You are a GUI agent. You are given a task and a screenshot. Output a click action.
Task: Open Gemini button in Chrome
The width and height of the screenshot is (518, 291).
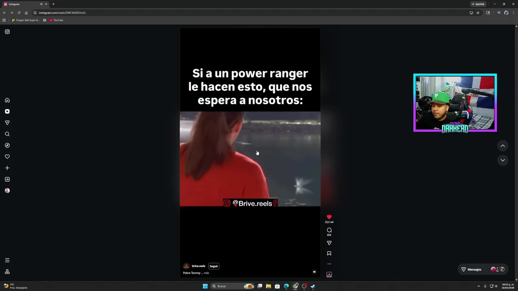point(478,4)
